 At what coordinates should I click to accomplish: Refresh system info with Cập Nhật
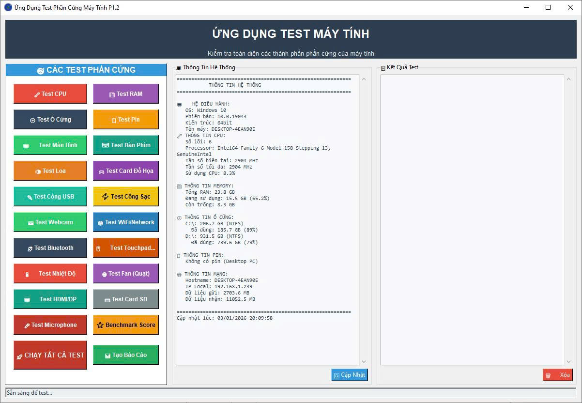[x=349, y=375]
